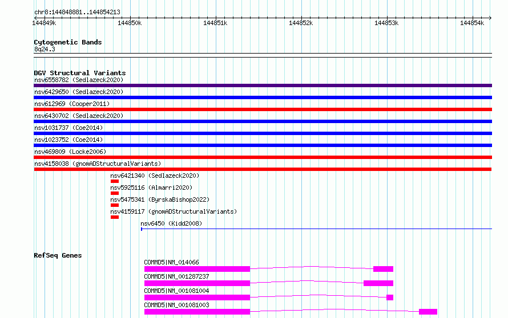Click the 144853k ruler tick label
508x318 pixels.
(x=386, y=23)
